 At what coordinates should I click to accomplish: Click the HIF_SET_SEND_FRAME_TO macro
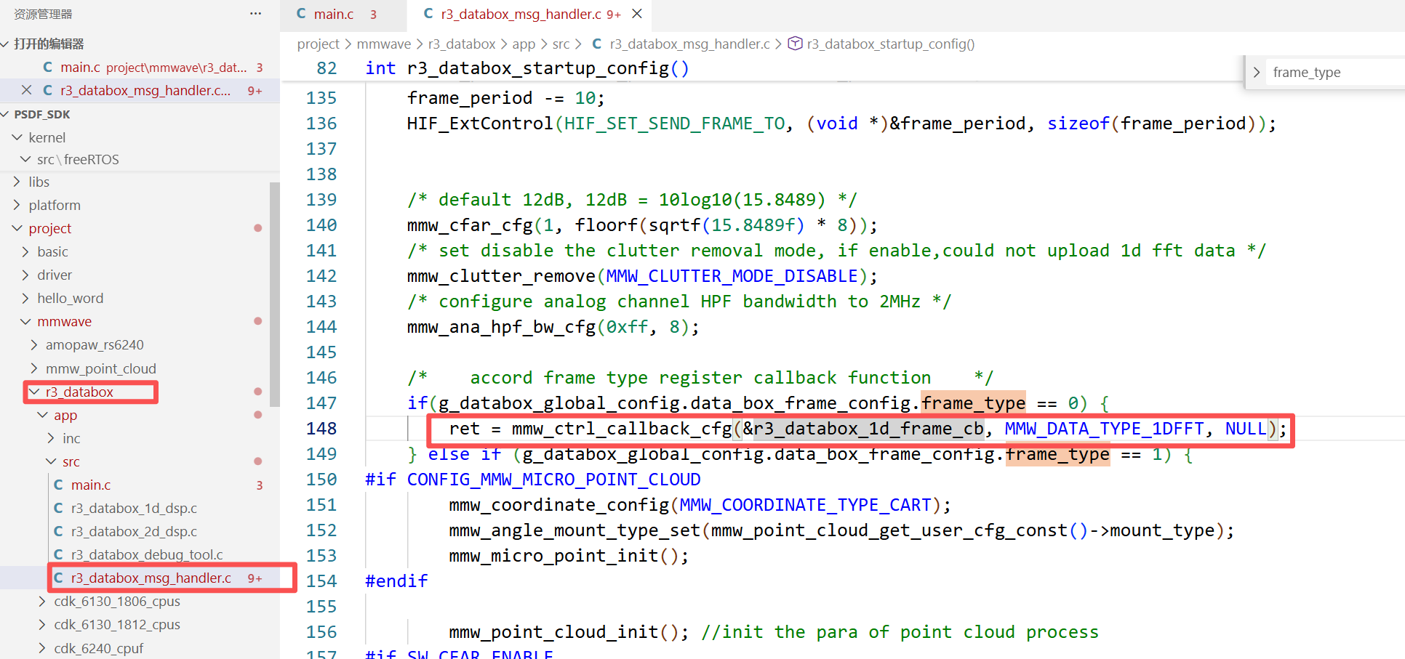point(674,124)
